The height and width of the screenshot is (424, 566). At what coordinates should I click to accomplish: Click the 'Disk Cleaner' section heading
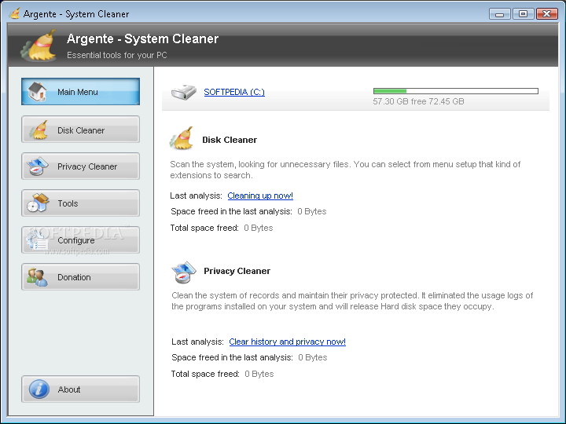tap(230, 140)
